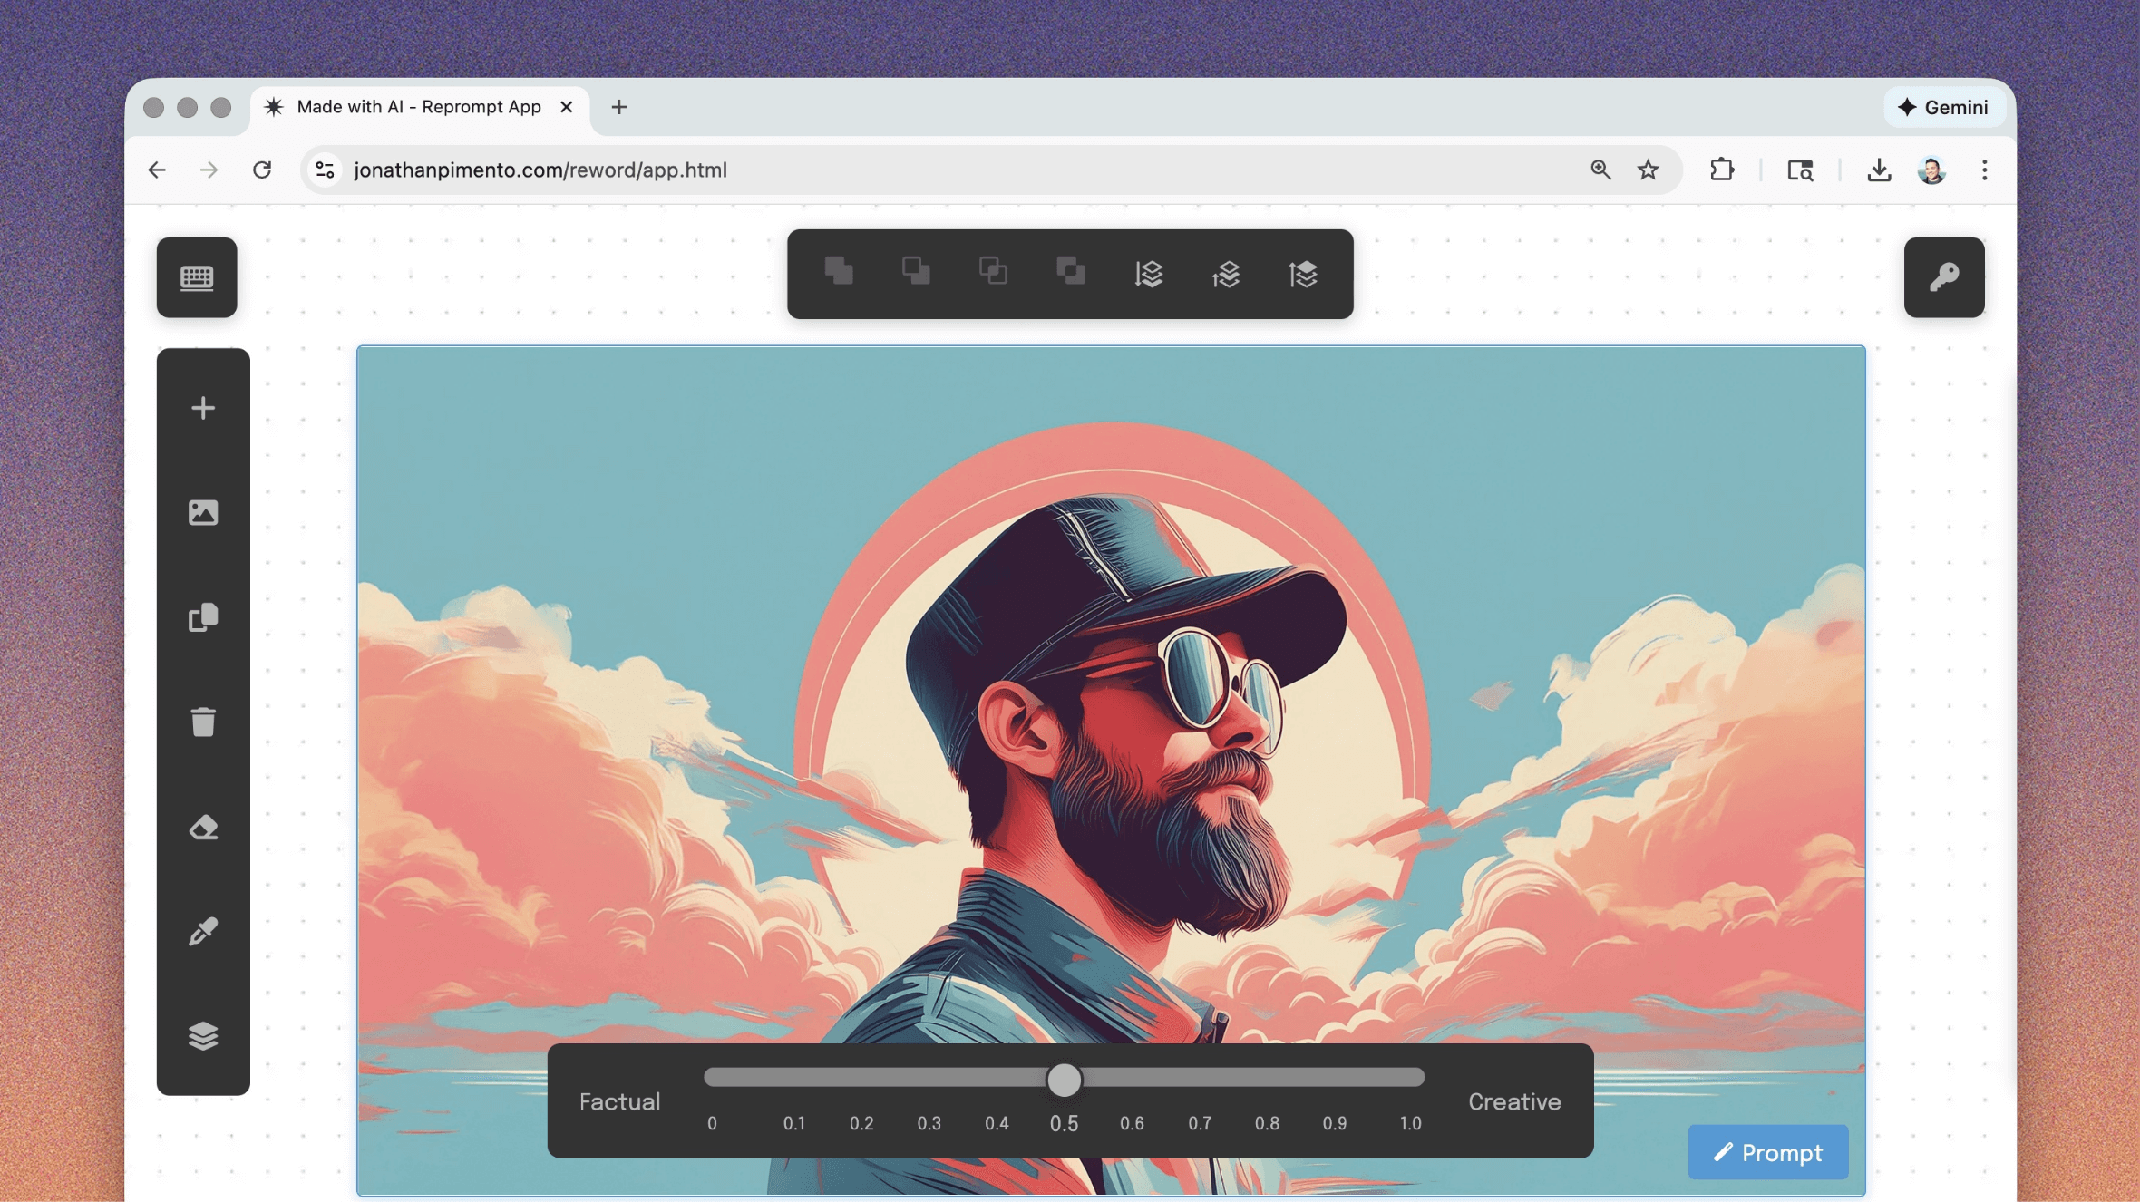Click the intersect shapes icon in the top toolbar

click(x=993, y=272)
